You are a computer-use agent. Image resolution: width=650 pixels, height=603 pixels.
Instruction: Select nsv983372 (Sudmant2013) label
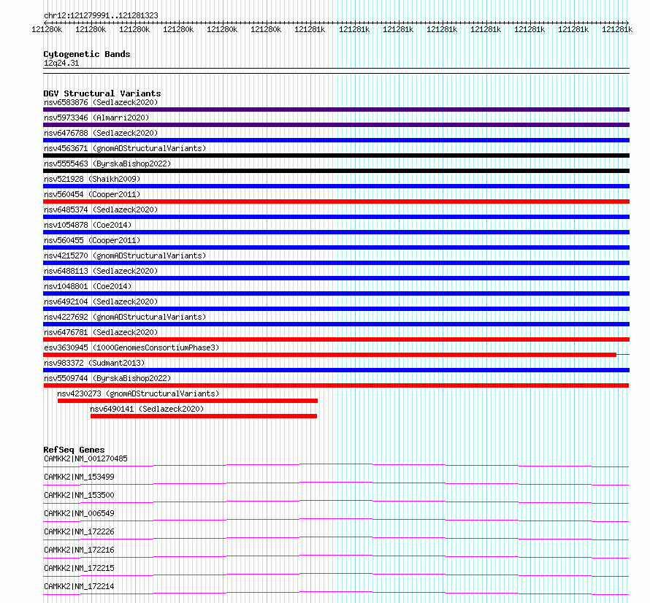(94, 363)
